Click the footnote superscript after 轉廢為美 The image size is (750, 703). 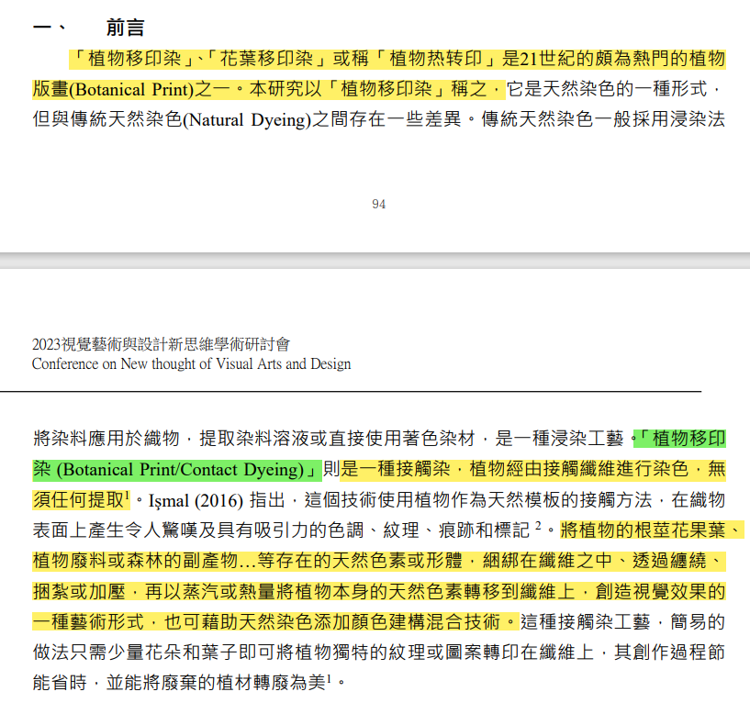(x=330, y=679)
